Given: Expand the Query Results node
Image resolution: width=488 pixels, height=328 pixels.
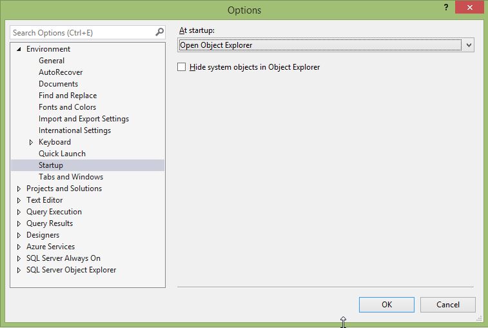Looking at the screenshot, I should [19, 223].
